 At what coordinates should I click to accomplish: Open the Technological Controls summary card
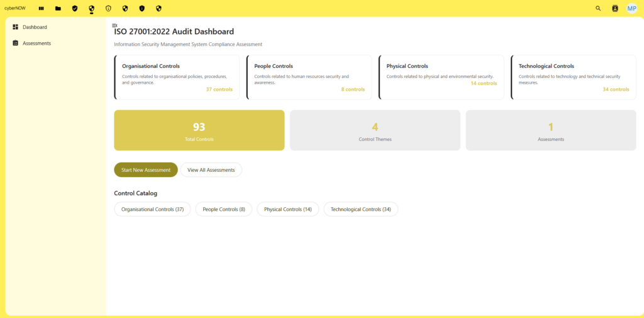[x=573, y=77]
